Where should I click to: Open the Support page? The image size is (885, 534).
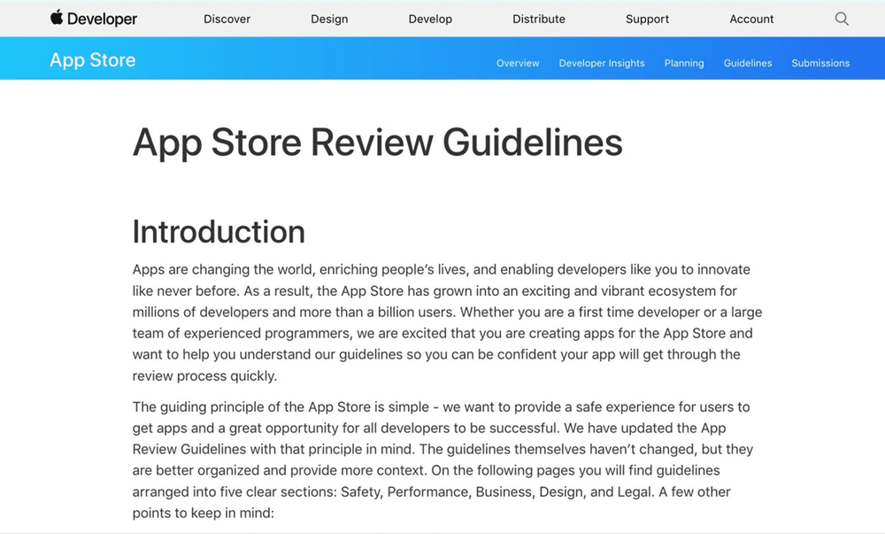pyautogui.click(x=647, y=19)
